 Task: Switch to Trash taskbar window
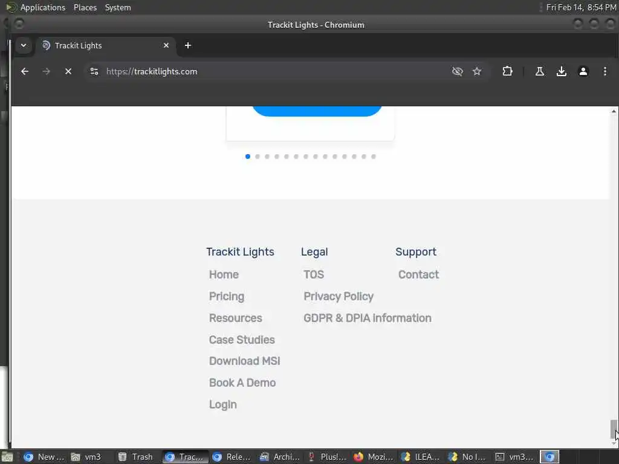point(135,457)
